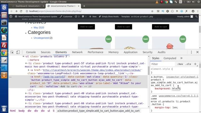The width and height of the screenshot is (201, 113).
Task: Expand the li post-49 node
Action: click(26, 94)
